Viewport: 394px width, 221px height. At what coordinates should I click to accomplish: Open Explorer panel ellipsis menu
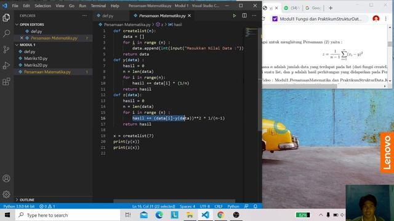pos(84,15)
